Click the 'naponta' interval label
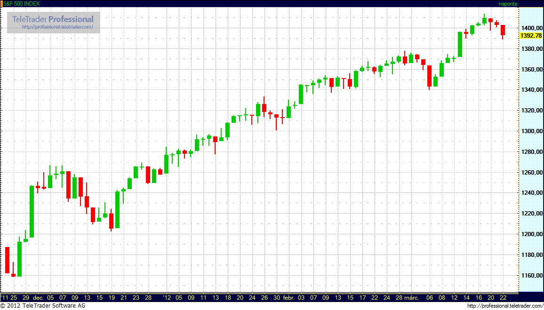 pos(508,3)
